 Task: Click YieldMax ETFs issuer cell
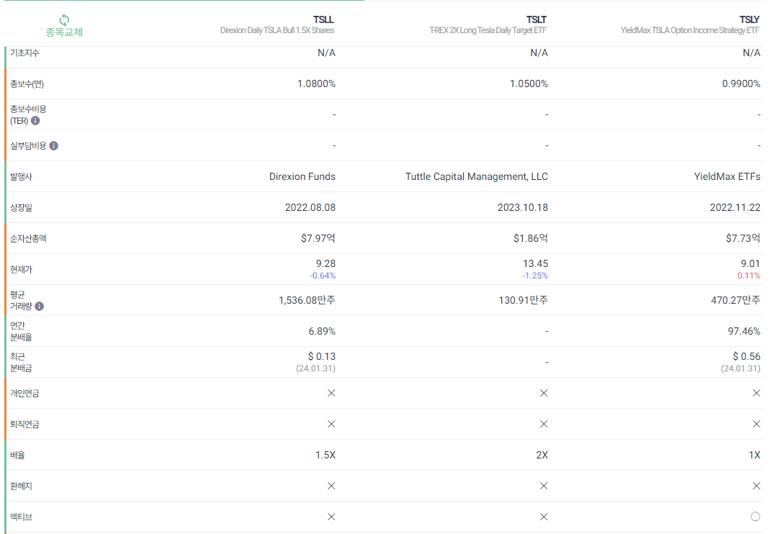pyautogui.click(x=727, y=177)
